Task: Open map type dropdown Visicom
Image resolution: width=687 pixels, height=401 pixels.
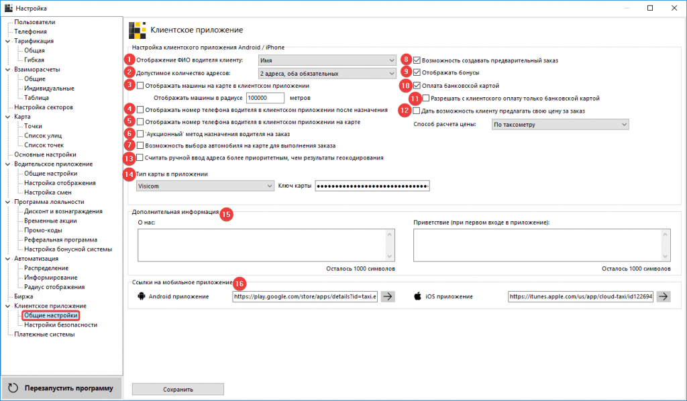Action: point(205,186)
